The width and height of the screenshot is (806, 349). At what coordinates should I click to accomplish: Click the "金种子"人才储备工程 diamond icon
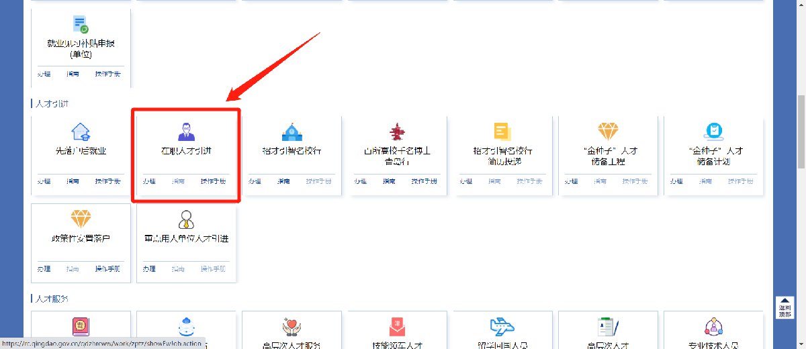[x=607, y=132]
